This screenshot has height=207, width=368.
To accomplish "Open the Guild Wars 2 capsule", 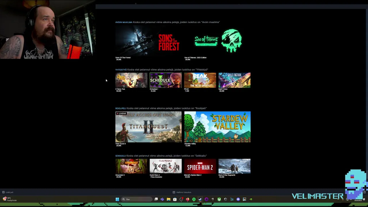I will pyautogui.click(x=166, y=166).
